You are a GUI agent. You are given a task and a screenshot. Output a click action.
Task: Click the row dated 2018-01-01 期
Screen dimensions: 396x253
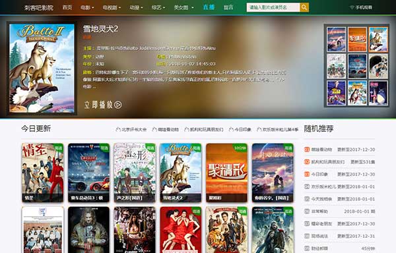[x=339, y=211]
